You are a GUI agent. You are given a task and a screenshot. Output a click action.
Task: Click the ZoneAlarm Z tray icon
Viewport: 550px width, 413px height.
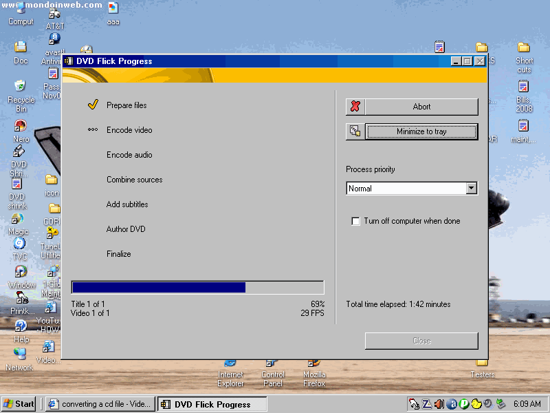coord(427,404)
